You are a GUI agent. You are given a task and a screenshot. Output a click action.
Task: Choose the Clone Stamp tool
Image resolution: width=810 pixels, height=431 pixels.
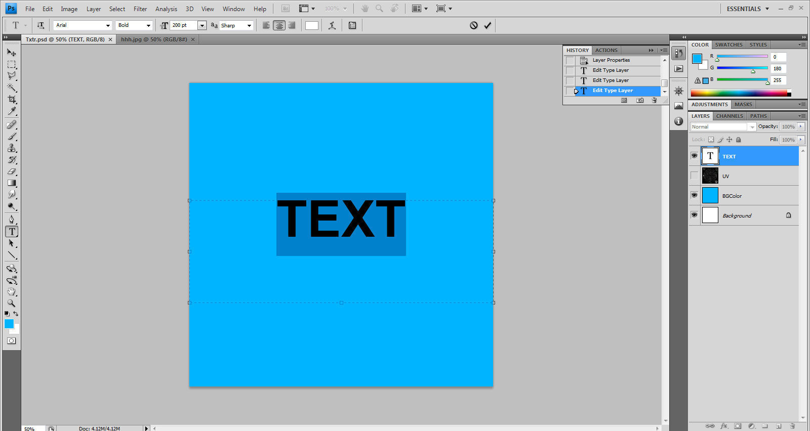click(x=12, y=148)
